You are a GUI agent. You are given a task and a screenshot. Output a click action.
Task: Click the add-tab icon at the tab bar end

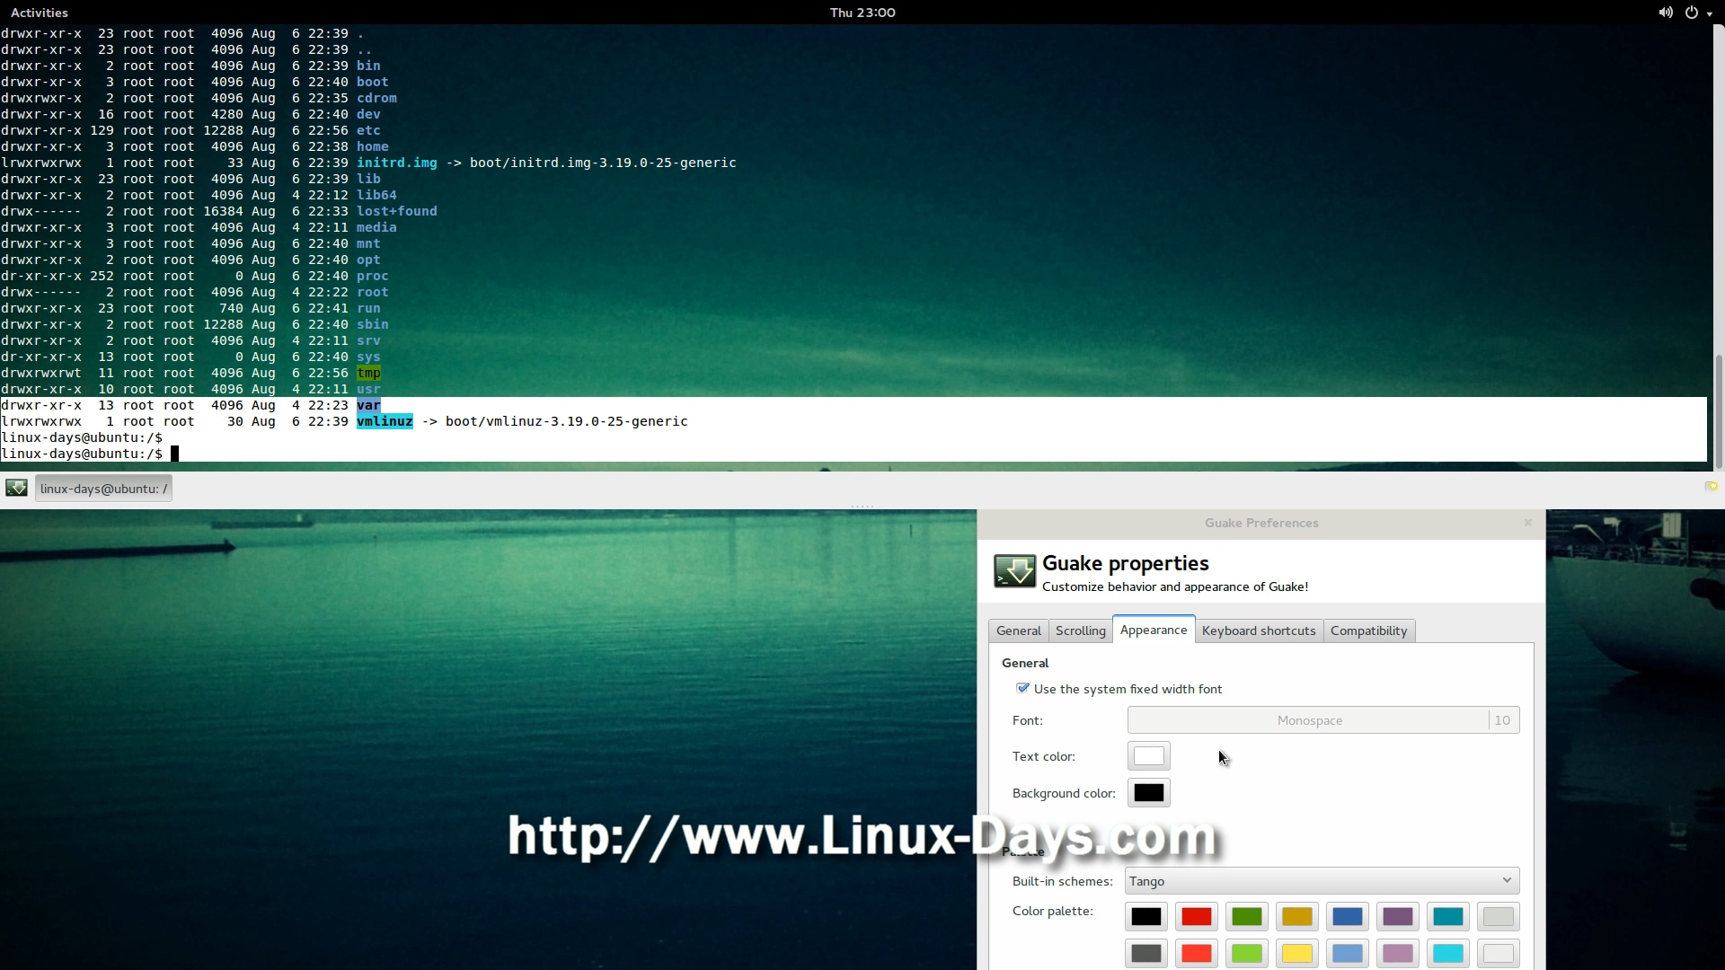(x=1711, y=487)
